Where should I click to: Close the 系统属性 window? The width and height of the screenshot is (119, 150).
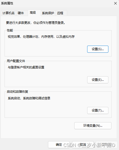pos(115,3)
